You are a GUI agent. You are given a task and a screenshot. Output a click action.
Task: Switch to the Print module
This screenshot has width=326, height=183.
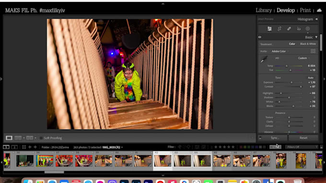pos(305,10)
